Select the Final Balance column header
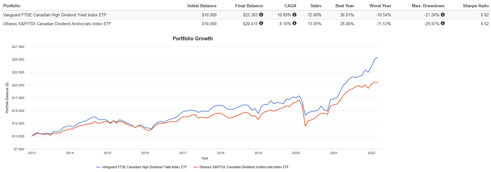The image size is (491, 172). [249, 6]
